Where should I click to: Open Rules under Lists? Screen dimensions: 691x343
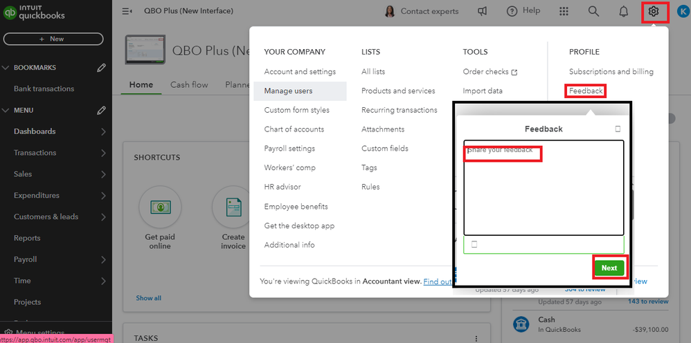coord(370,187)
